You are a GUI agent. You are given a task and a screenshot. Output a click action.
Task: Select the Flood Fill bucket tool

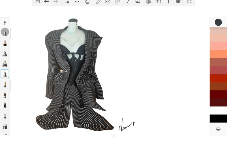click(x=87, y=2)
